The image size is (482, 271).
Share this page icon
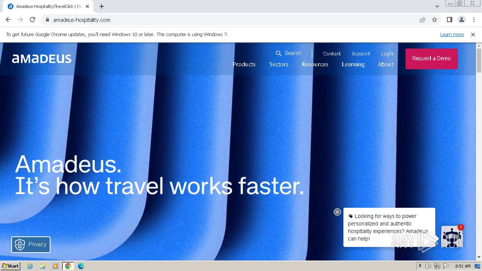pyautogui.click(x=423, y=20)
